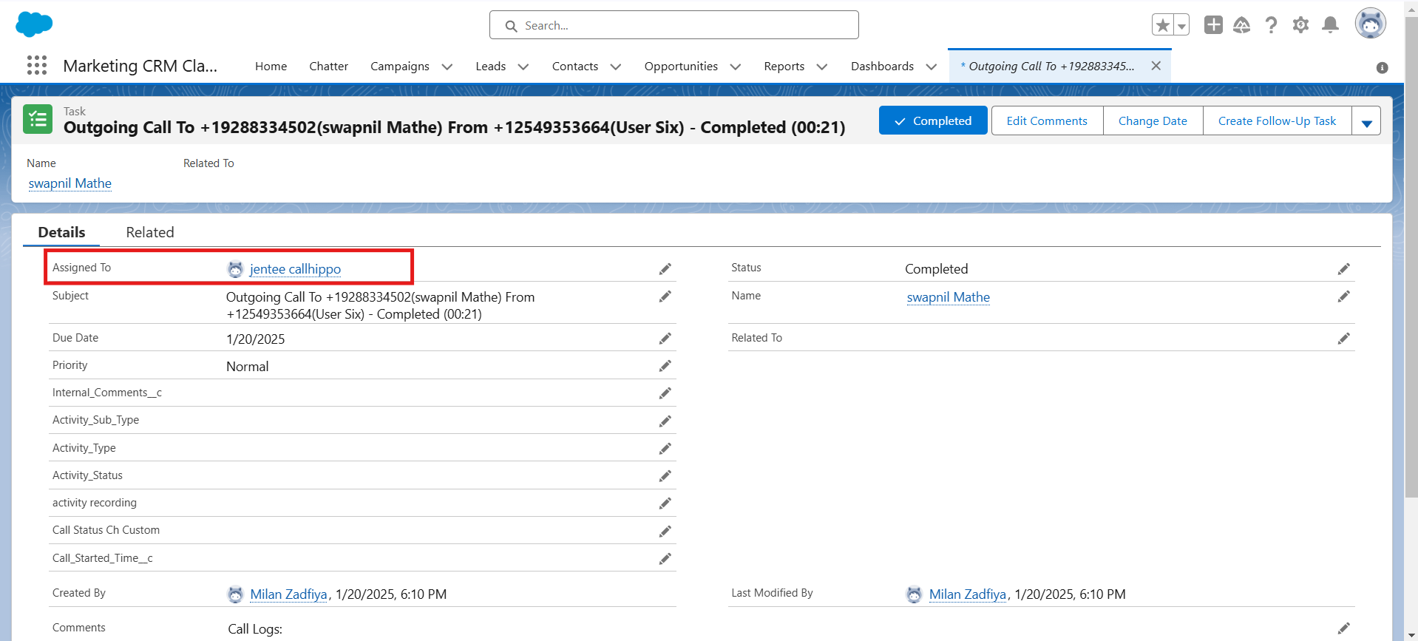
Task: Edit the Activity_Type pencil icon
Action: (665, 449)
